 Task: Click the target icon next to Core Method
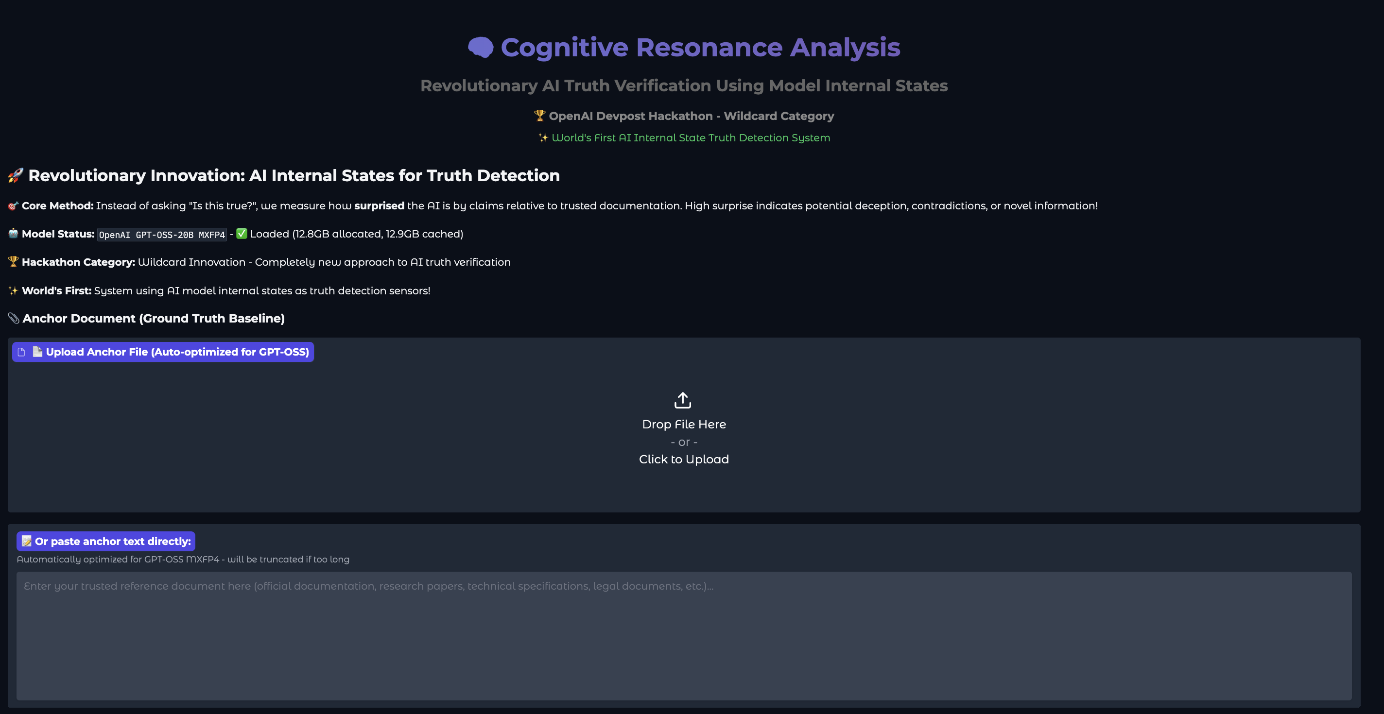14,206
